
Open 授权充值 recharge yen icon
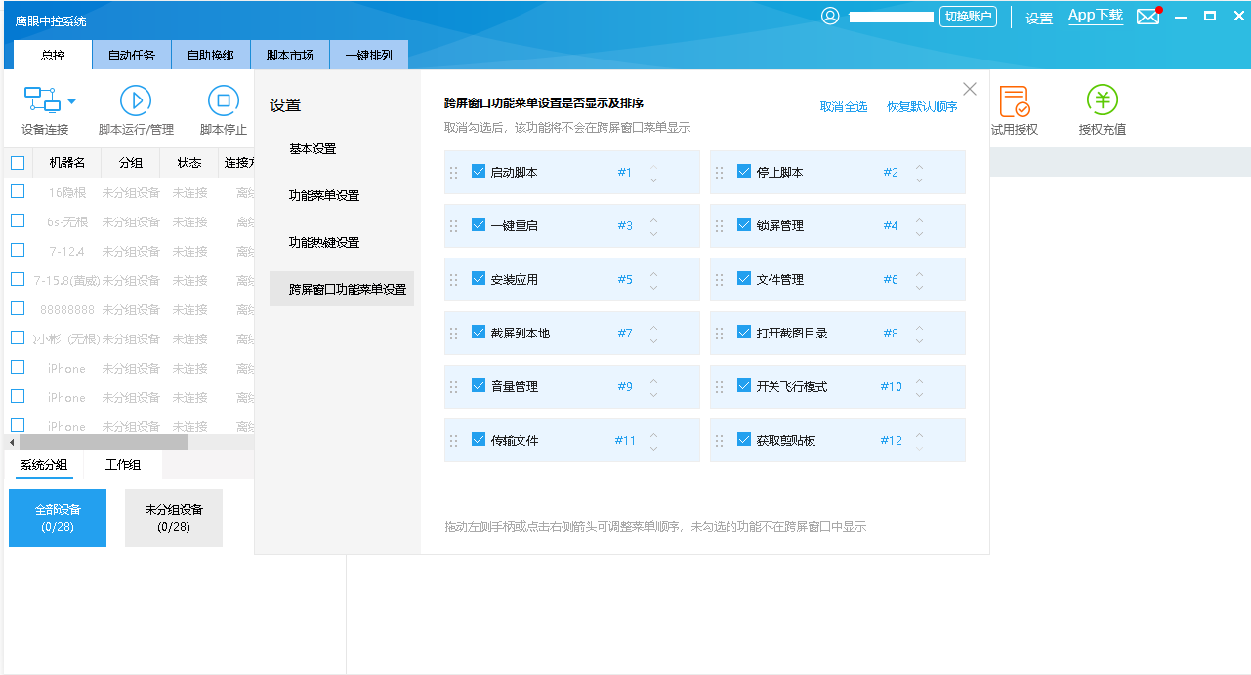1103,99
